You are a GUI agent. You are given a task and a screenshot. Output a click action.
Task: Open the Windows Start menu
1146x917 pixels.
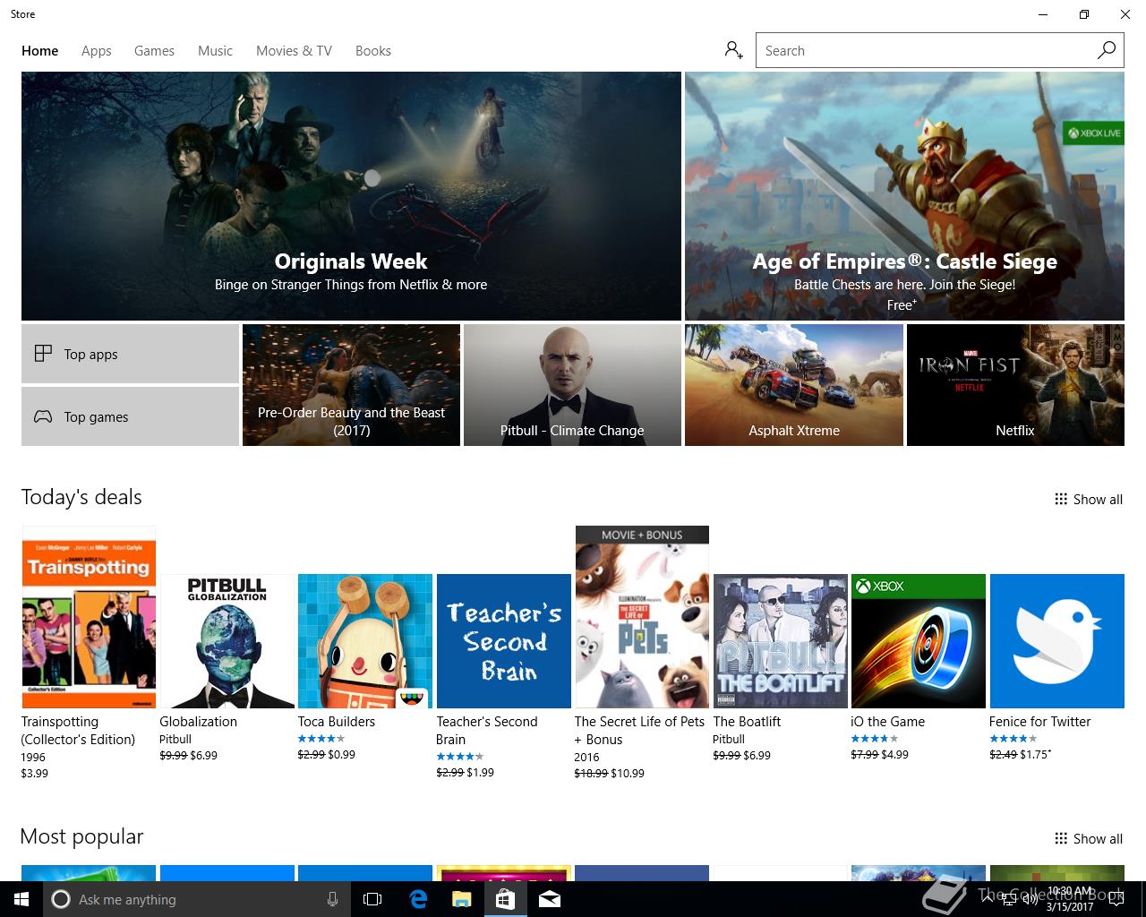(x=21, y=899)
